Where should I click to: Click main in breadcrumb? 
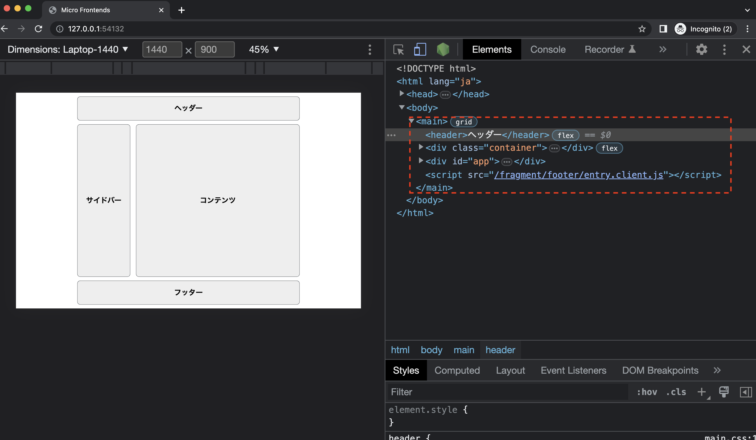pos(464,350)
